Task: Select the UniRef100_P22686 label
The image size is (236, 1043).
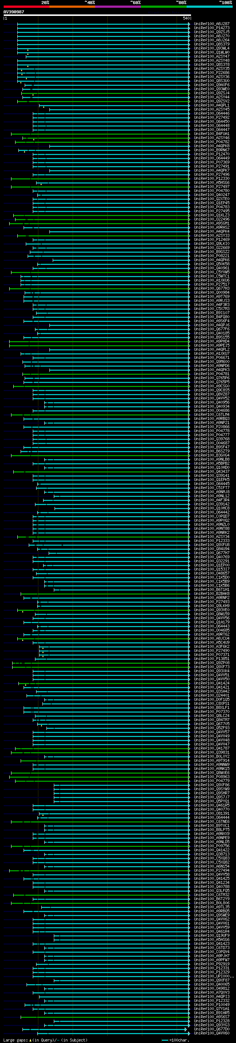Action: (x=212, y=73)
